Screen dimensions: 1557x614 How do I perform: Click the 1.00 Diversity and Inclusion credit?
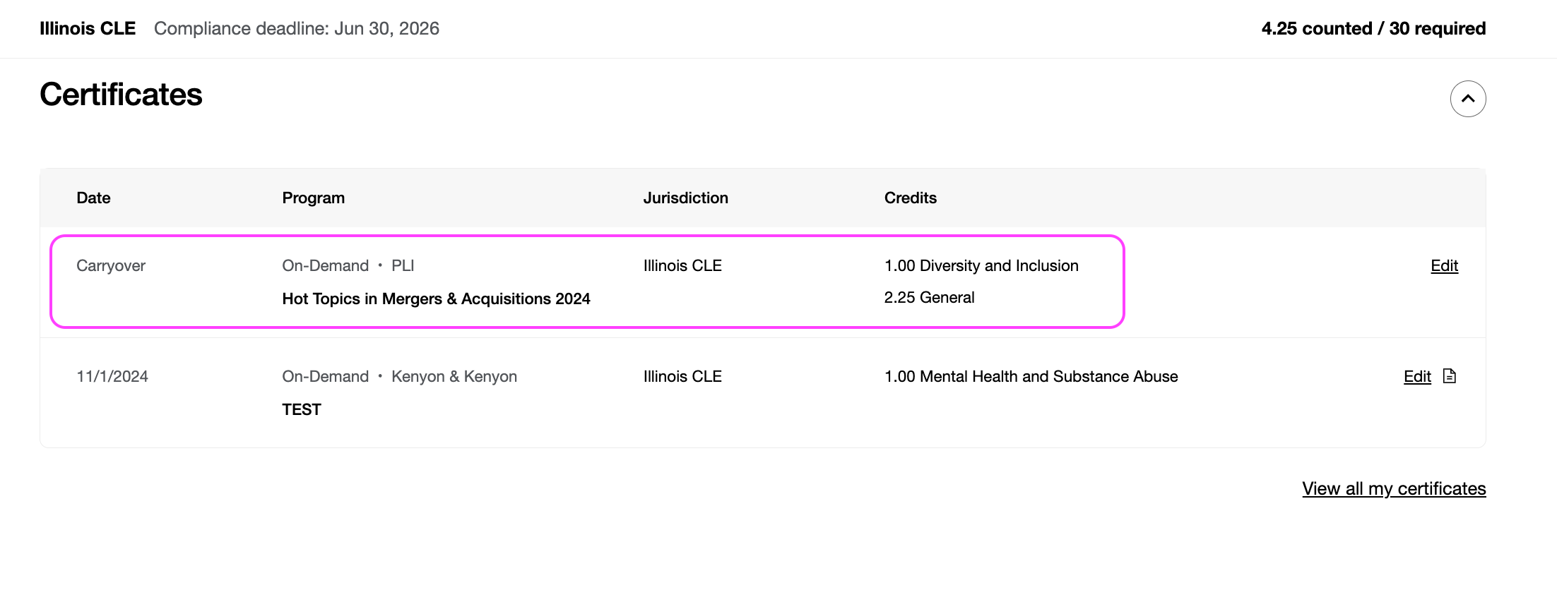[x=981, y=266]
